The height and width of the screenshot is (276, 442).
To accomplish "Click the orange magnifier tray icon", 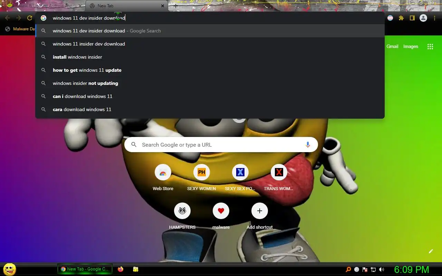I will click(348, 269).
